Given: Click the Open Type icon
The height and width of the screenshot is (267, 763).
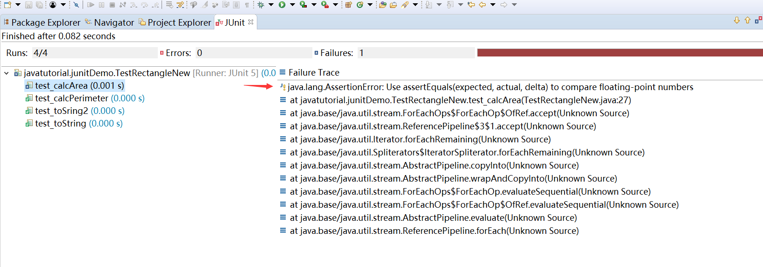Looking at the screenshot, I should click(x=382, y=5).
